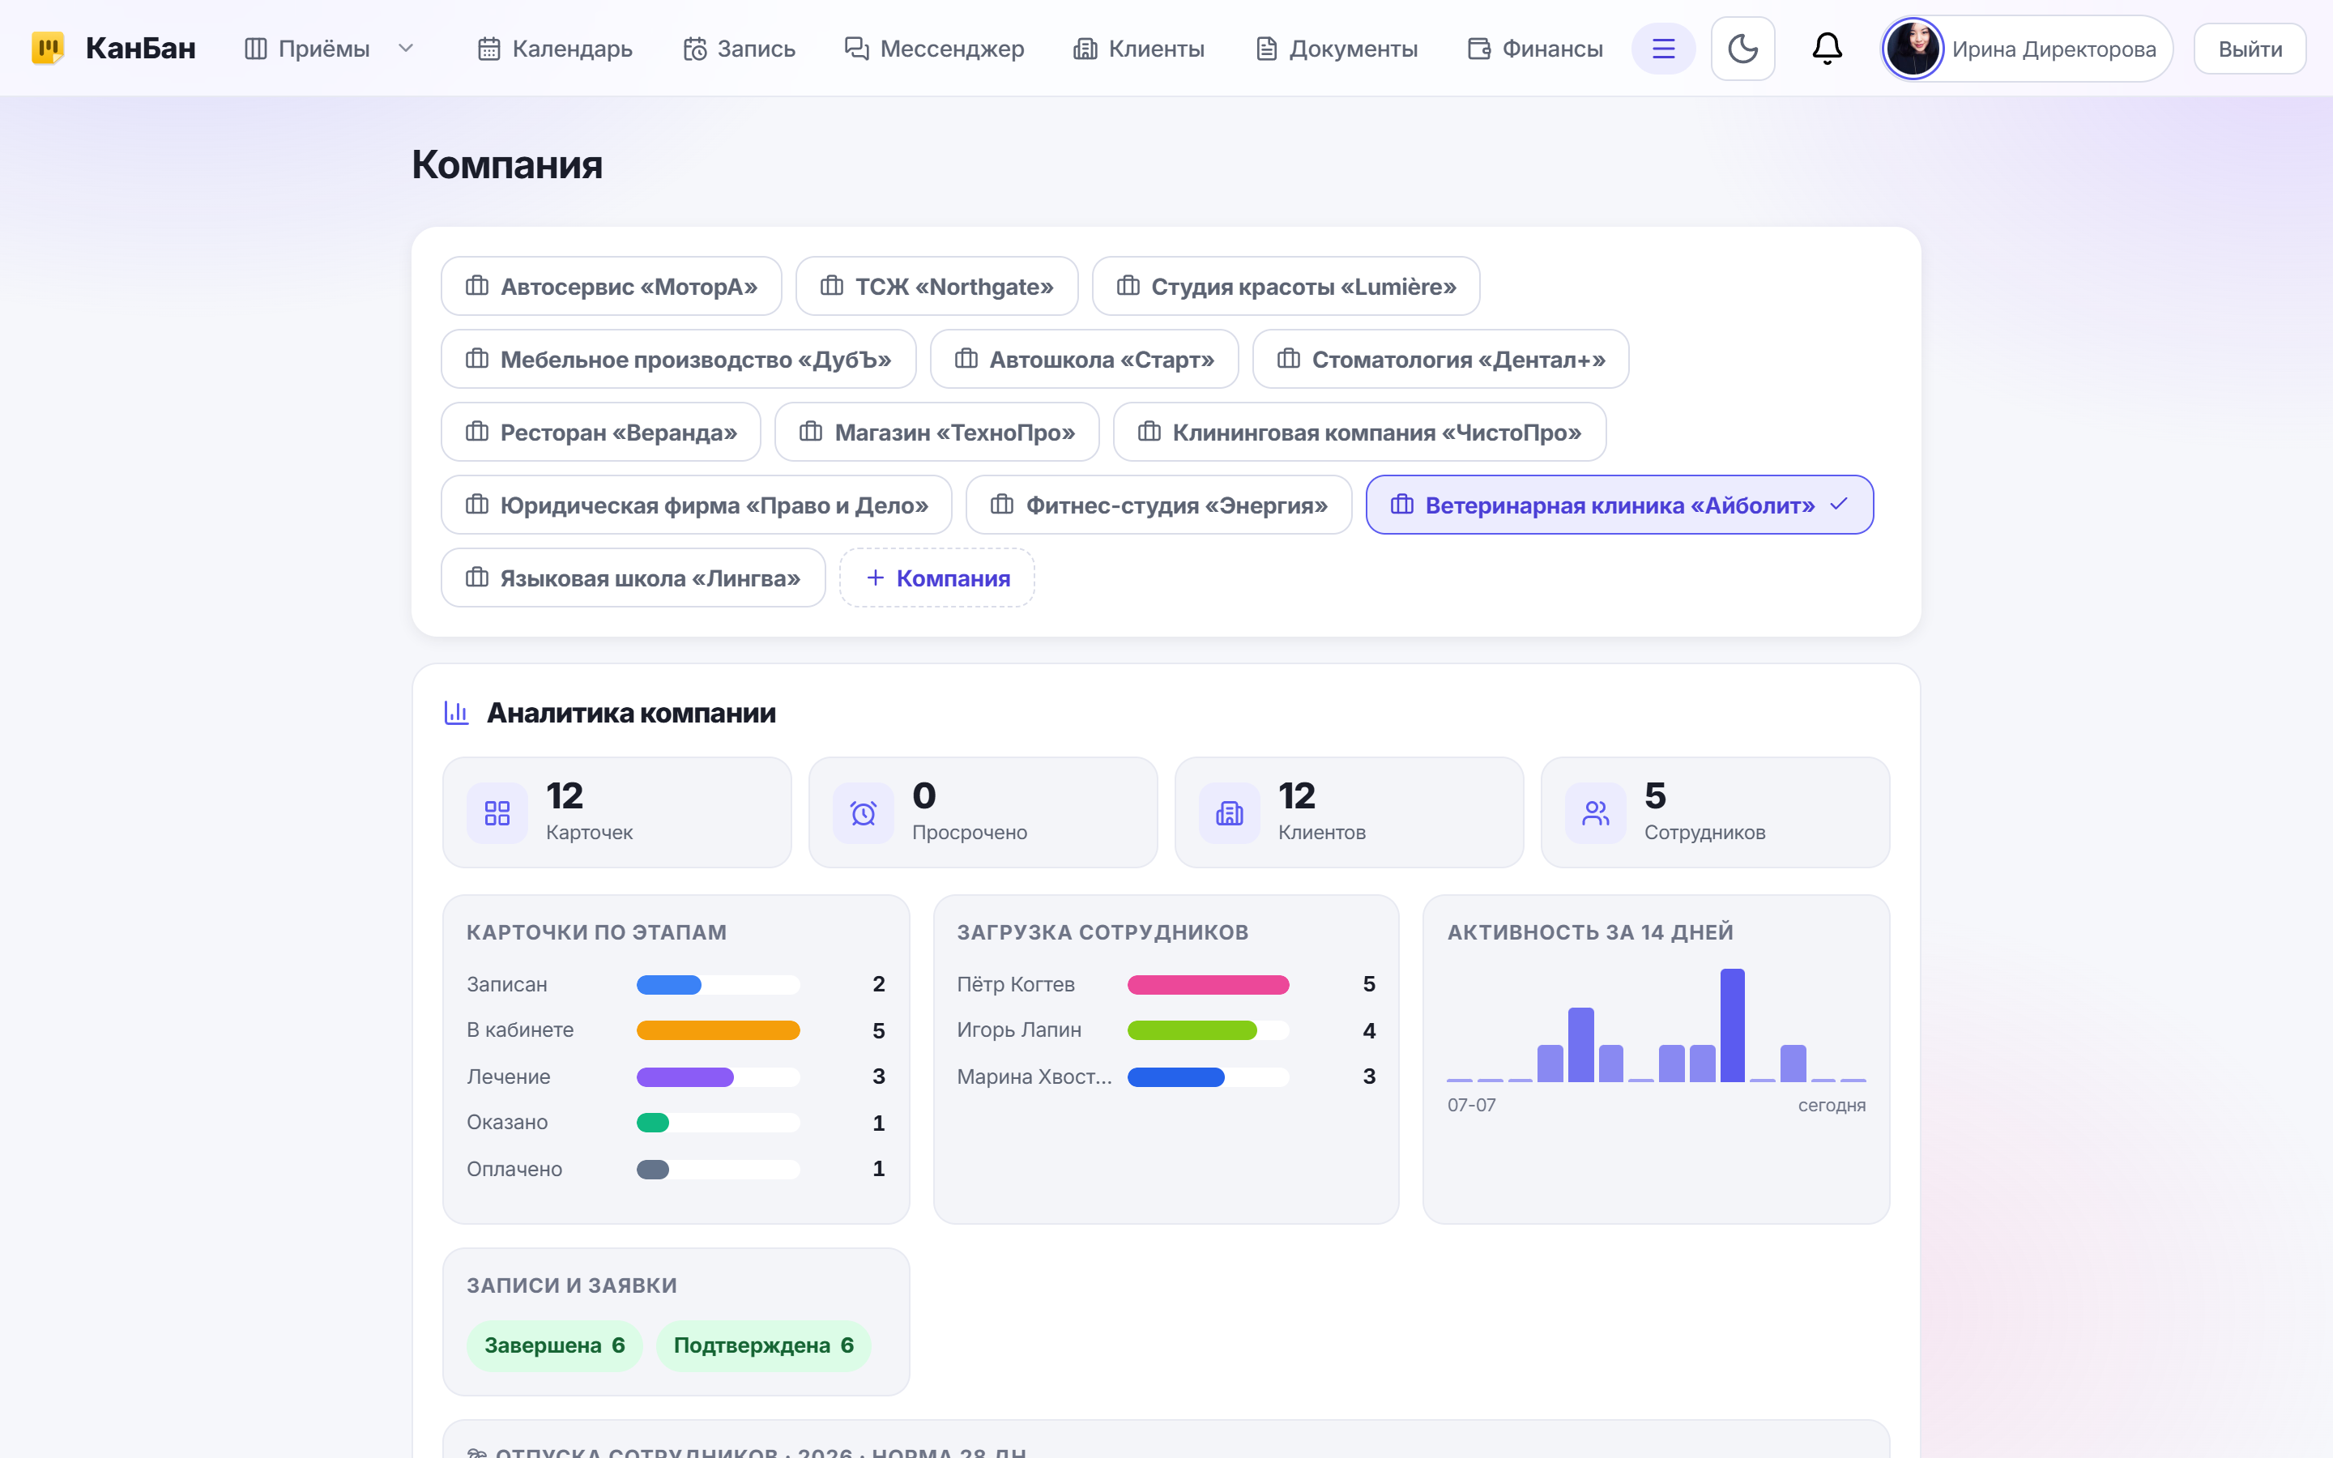Click Ирина Директорова profile avatar

pos(1913,49)
